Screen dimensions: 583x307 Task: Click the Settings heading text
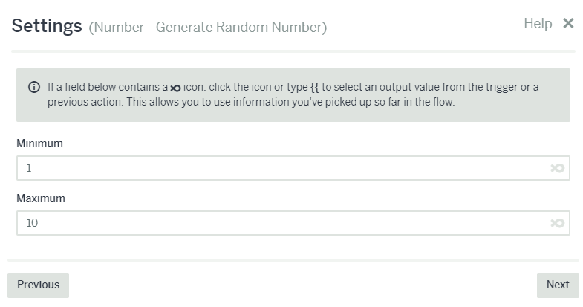(46, 26)
